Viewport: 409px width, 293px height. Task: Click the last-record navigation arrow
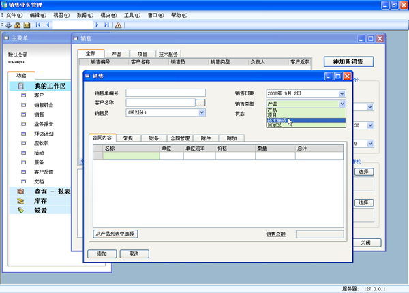point(107,25)
